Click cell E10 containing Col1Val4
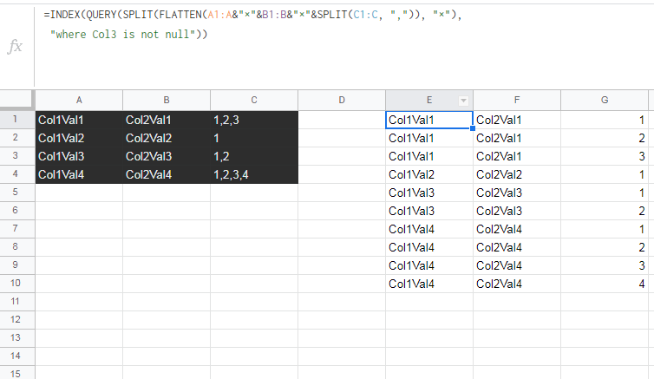Viewport: 654px width, 379px height. pos(429,284)
